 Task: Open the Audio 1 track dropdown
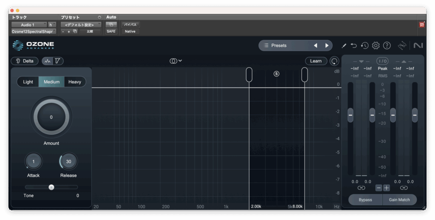(x=29, y=25)
